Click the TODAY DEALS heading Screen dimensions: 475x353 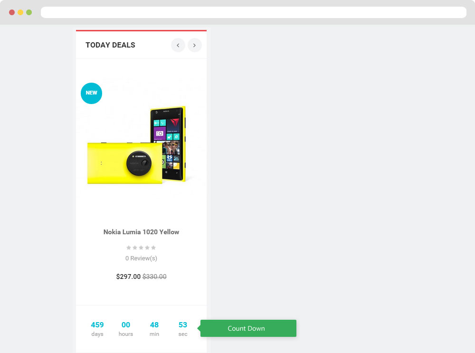pos(110,45)
